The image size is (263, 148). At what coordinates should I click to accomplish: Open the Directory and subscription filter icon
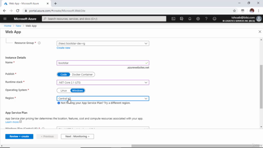pos(182,19)
